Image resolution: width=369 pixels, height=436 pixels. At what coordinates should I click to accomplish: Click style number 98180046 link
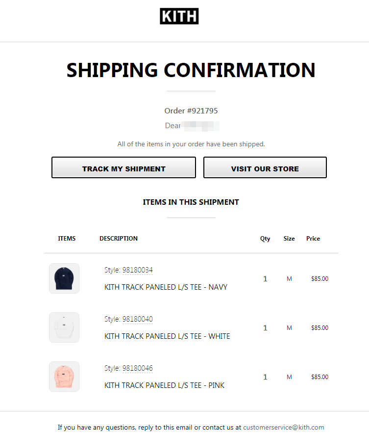(x=138, y=368)
